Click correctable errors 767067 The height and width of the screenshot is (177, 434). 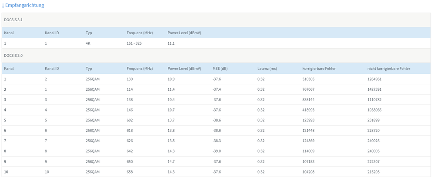(x=308, y=89)
